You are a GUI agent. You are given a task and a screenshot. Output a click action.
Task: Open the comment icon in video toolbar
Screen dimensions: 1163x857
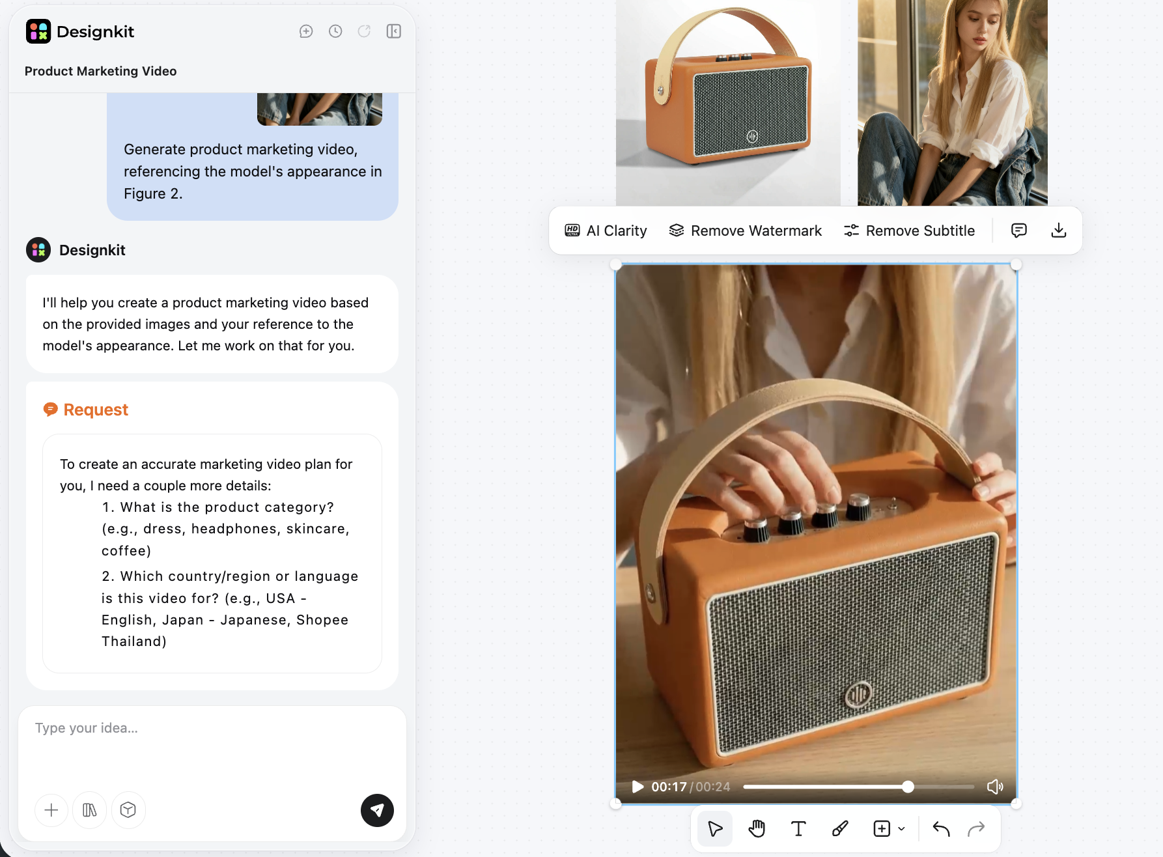click(x=1019, y=231)
